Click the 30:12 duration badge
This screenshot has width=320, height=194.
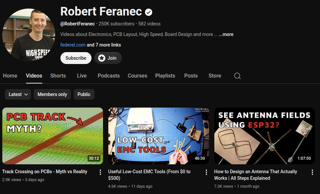tap(94, 158)
